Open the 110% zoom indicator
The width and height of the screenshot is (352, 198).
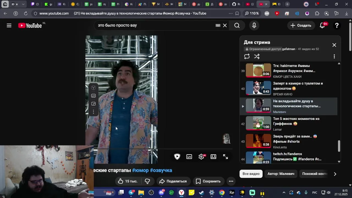[x=252, y=13]
